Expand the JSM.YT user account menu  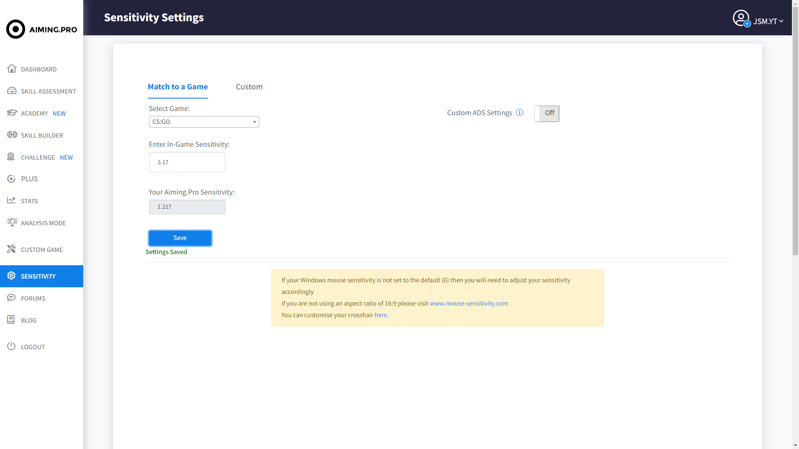click(767, 21)
